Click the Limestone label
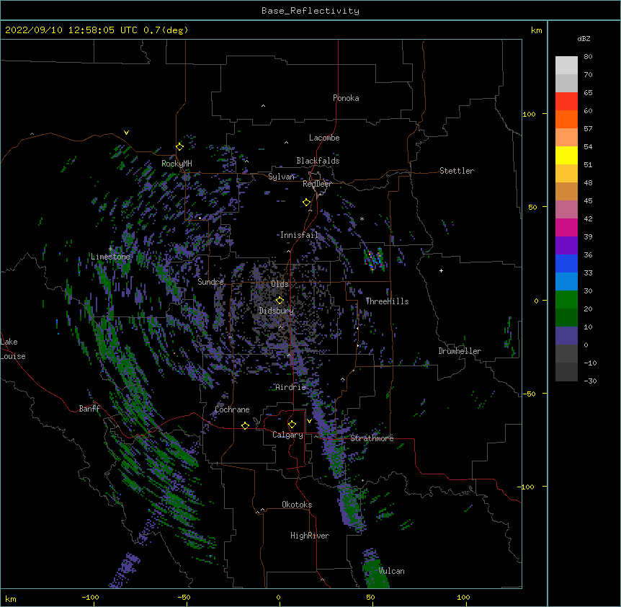621x607 pixels. click(x=110, y=257)
